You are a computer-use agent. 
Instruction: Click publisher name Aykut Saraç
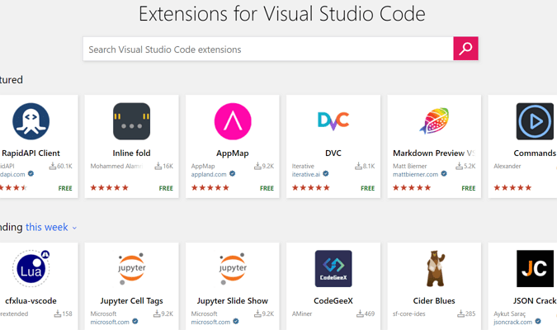tap(509, 314)
